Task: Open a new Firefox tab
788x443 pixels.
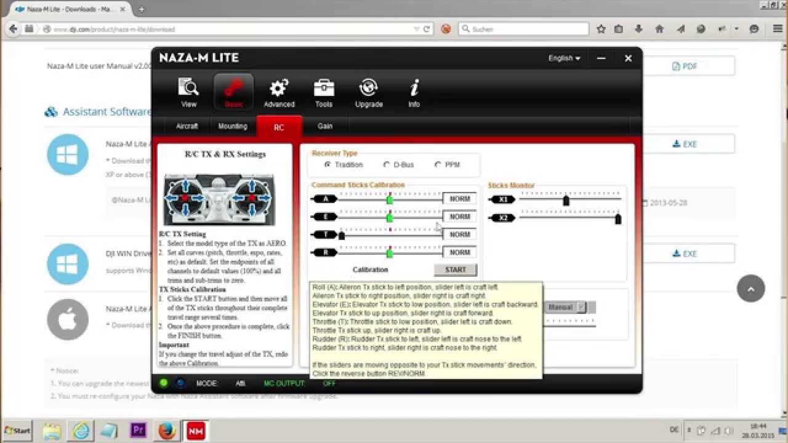Action: tap(142, 9)
